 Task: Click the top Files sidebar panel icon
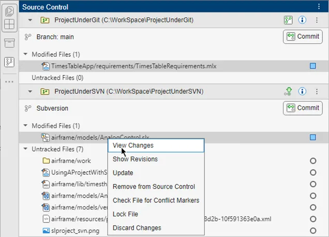[x=9, y=10]
